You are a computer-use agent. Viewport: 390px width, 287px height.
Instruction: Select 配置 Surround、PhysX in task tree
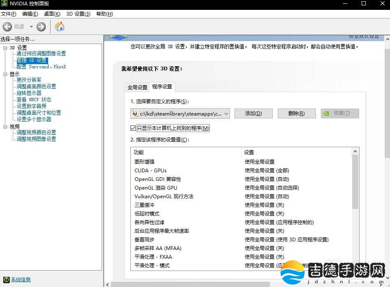click(41, 67)
